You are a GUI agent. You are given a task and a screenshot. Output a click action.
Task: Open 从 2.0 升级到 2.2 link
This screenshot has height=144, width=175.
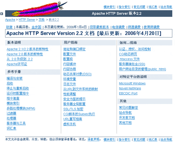click(20, 59)
